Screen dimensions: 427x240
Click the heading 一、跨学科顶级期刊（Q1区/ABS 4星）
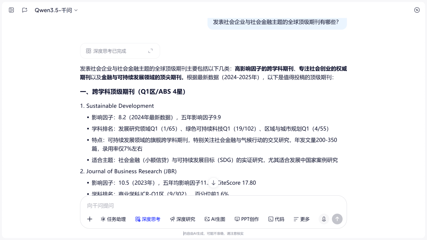click(133, 92)
